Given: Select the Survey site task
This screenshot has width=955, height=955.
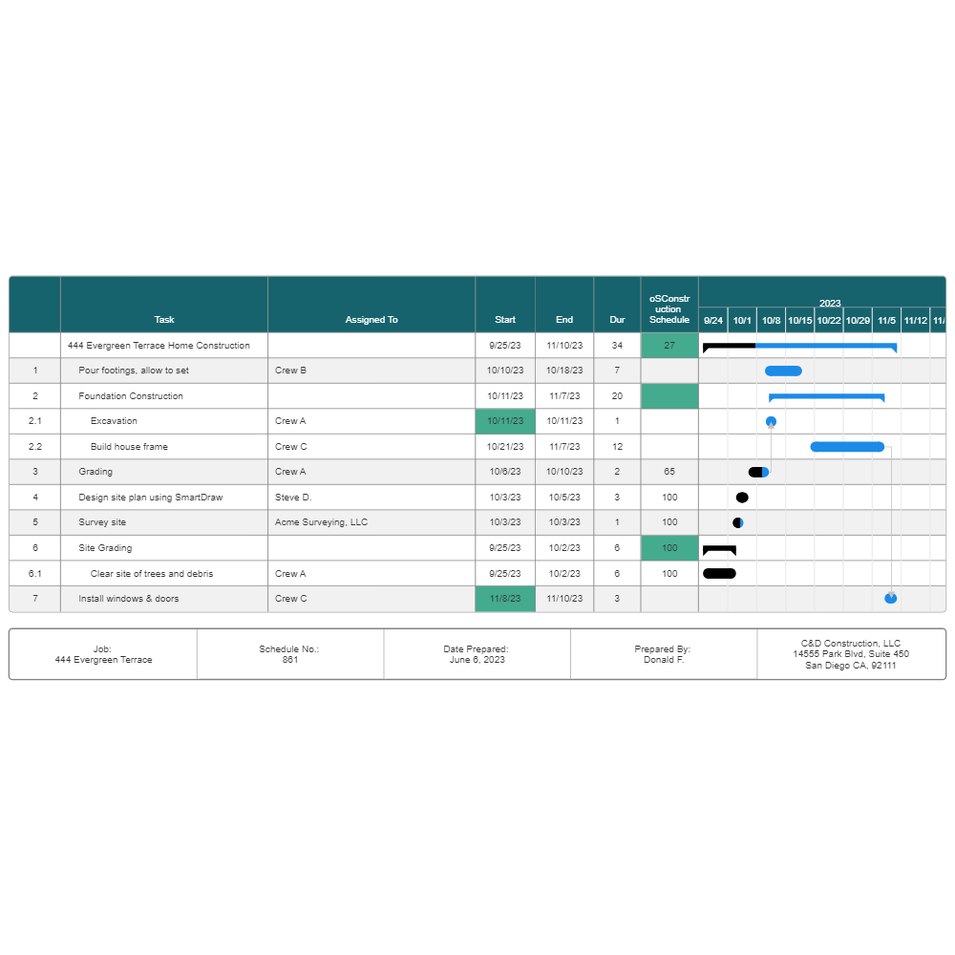Looking at the screenshot, I should click(x=164, y=522).
